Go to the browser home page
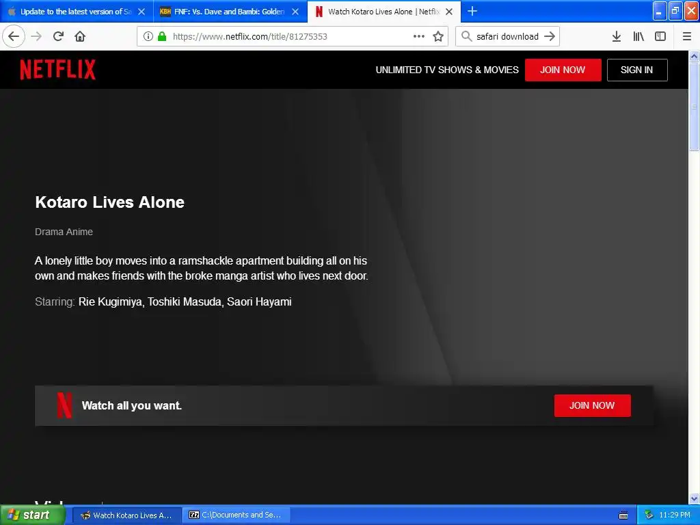This screenshot has height=525, width=700. [x=80, y=36]
